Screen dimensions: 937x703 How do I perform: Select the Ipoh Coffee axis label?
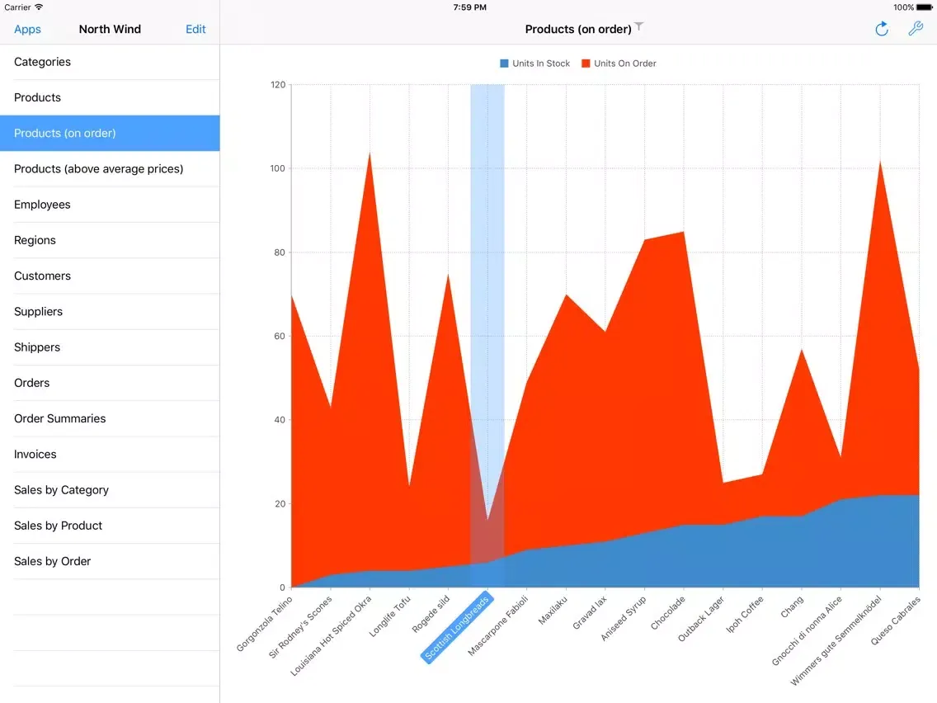click(745, 614)
